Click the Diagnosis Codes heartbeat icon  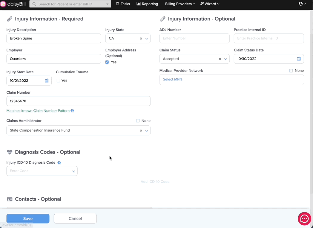tap(10, 152)
